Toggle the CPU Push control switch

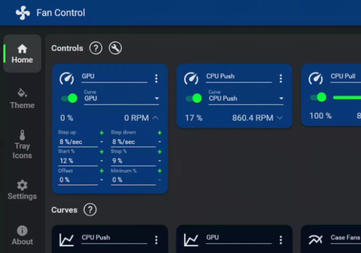click(x=194, y=98)
